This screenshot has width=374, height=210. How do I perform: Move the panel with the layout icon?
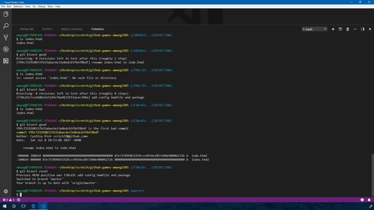[362, 29]
